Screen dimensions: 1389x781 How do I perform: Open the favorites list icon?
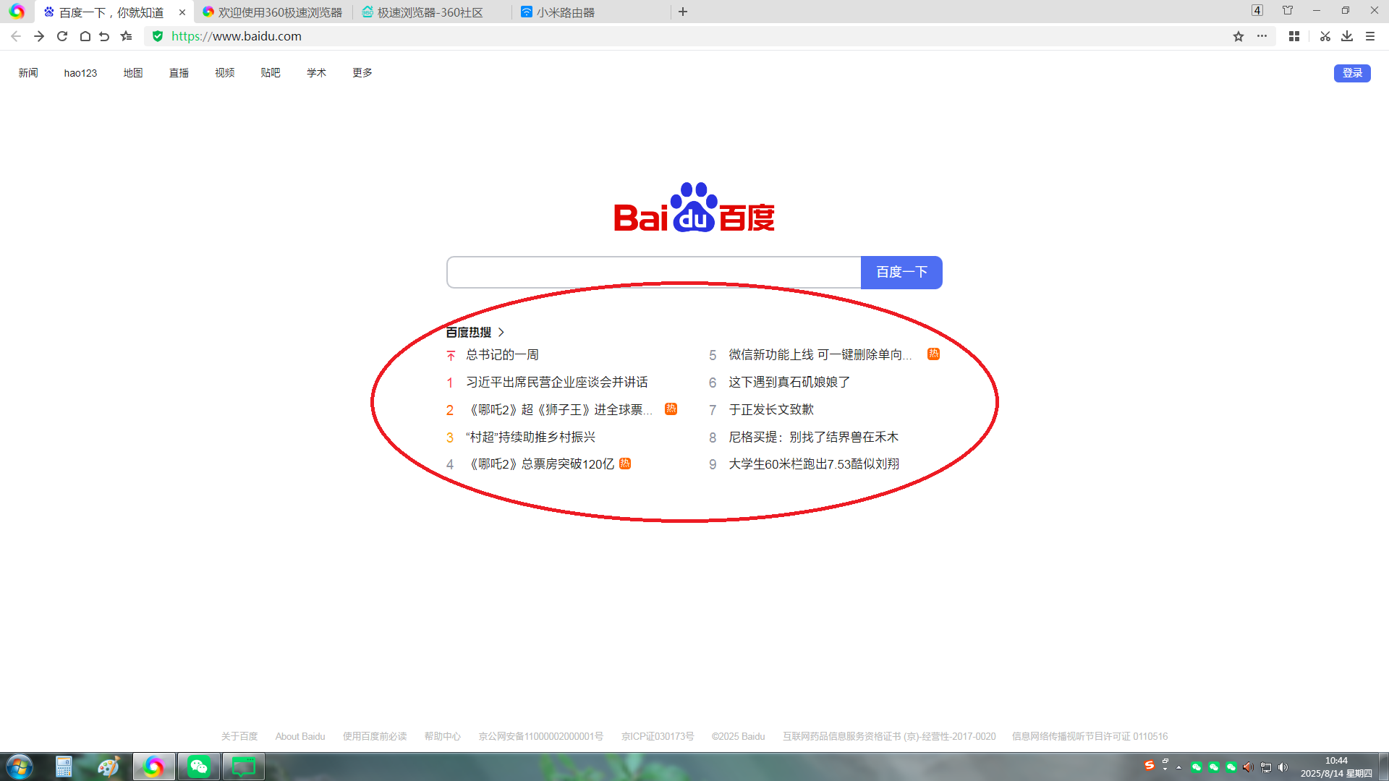(127, 36)
